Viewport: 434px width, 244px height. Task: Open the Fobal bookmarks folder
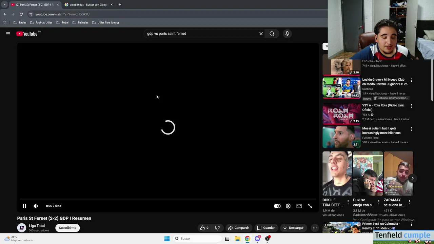(x=62, y=23)
